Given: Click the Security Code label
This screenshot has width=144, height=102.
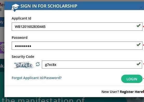Looking at the screenshot, I should click(23, 56).
